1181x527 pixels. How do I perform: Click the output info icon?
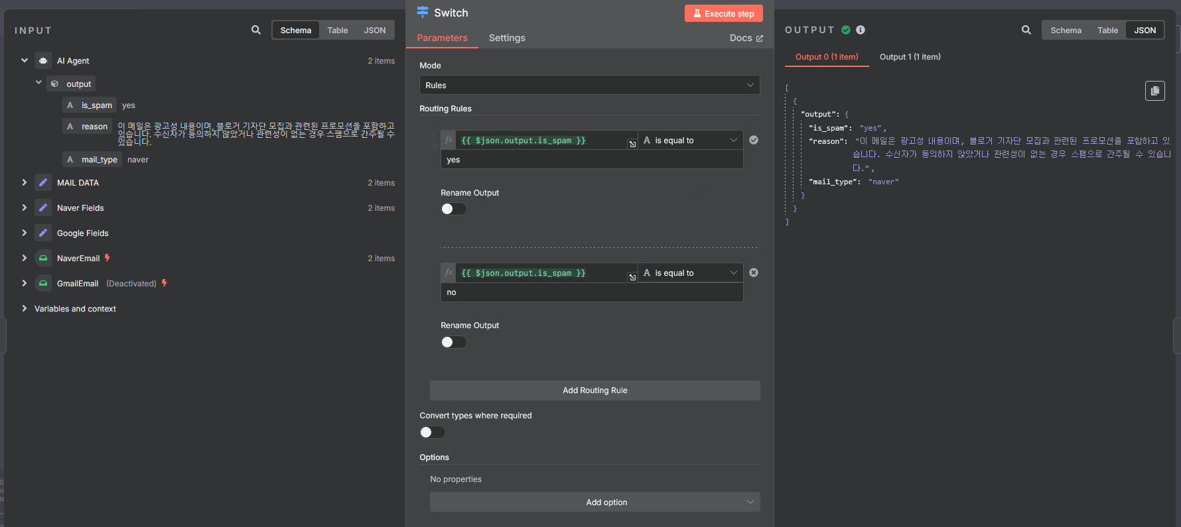861,30
